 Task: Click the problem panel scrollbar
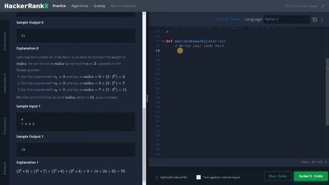click(144, 145)
